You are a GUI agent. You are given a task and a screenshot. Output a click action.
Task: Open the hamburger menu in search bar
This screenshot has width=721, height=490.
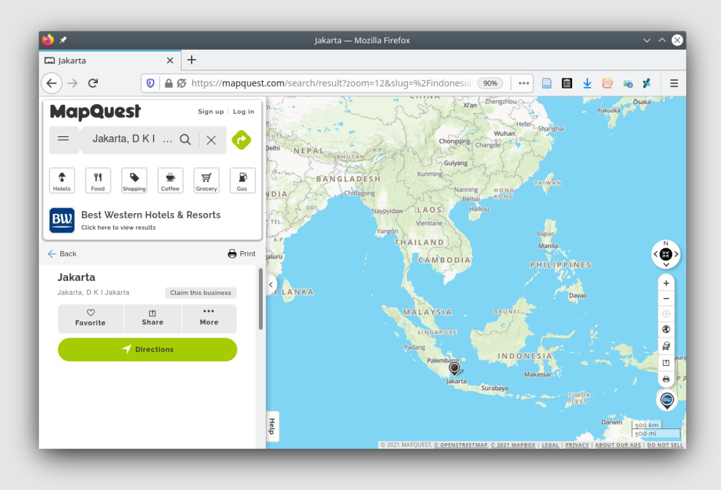point(63,139)
